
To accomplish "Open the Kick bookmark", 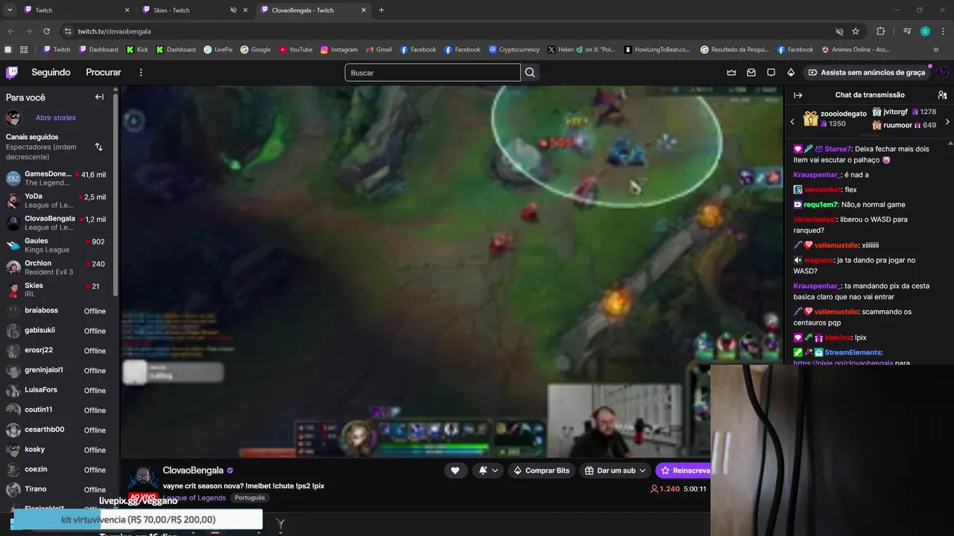I will click(x=137, y=50).
